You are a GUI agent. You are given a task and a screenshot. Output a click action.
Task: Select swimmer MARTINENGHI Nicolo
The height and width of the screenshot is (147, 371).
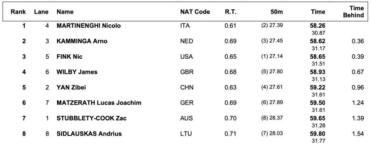click(x=89, y=26)
